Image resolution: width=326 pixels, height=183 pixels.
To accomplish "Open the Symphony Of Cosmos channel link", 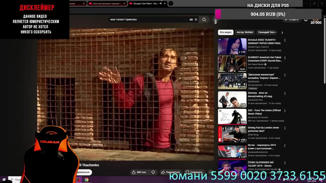I will click(258, 117).
